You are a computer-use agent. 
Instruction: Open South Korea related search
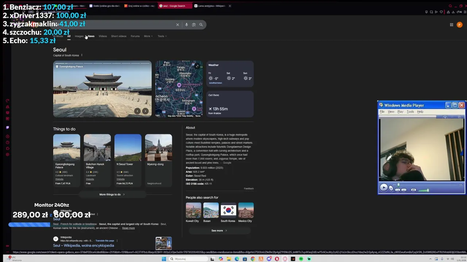[x=228, y=213]
